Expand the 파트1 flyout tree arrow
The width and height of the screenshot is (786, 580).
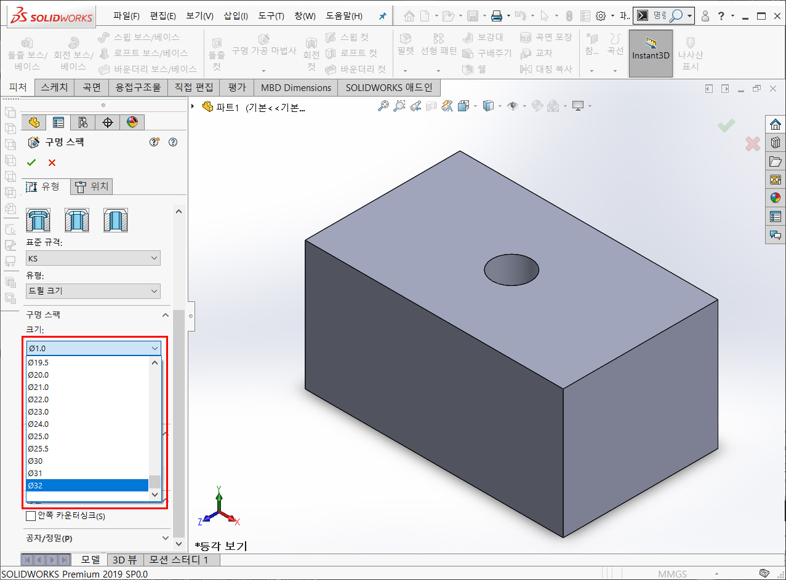click(193, 106)
